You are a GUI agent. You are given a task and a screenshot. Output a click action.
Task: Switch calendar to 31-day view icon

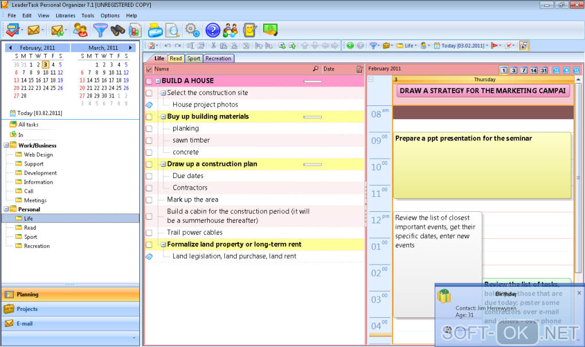pos(544,70)
